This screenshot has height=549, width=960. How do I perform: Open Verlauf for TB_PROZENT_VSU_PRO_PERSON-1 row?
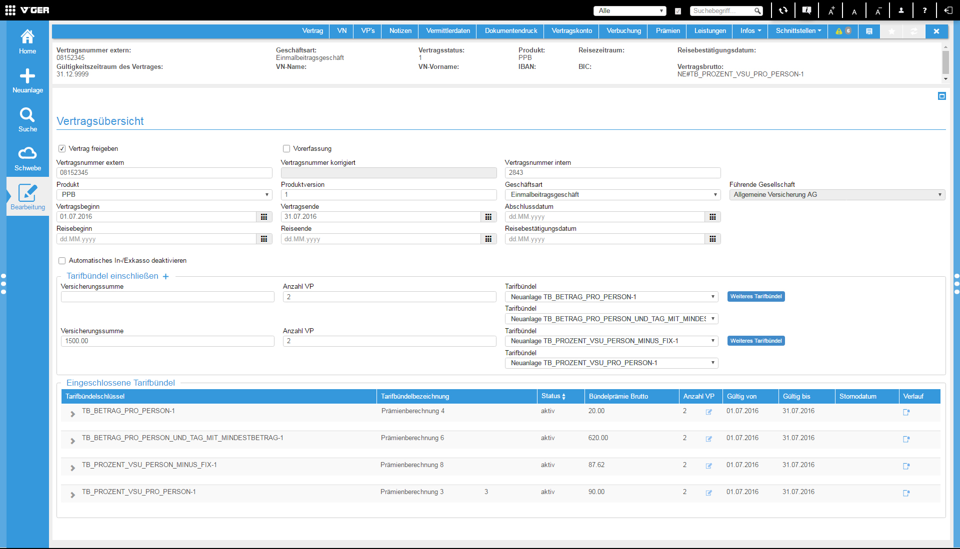coord(906,493)
